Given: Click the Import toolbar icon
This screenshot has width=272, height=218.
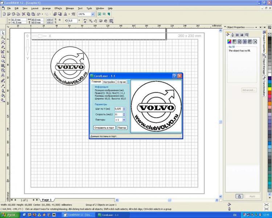Looking at the screenshot, I should coord(55,14).
